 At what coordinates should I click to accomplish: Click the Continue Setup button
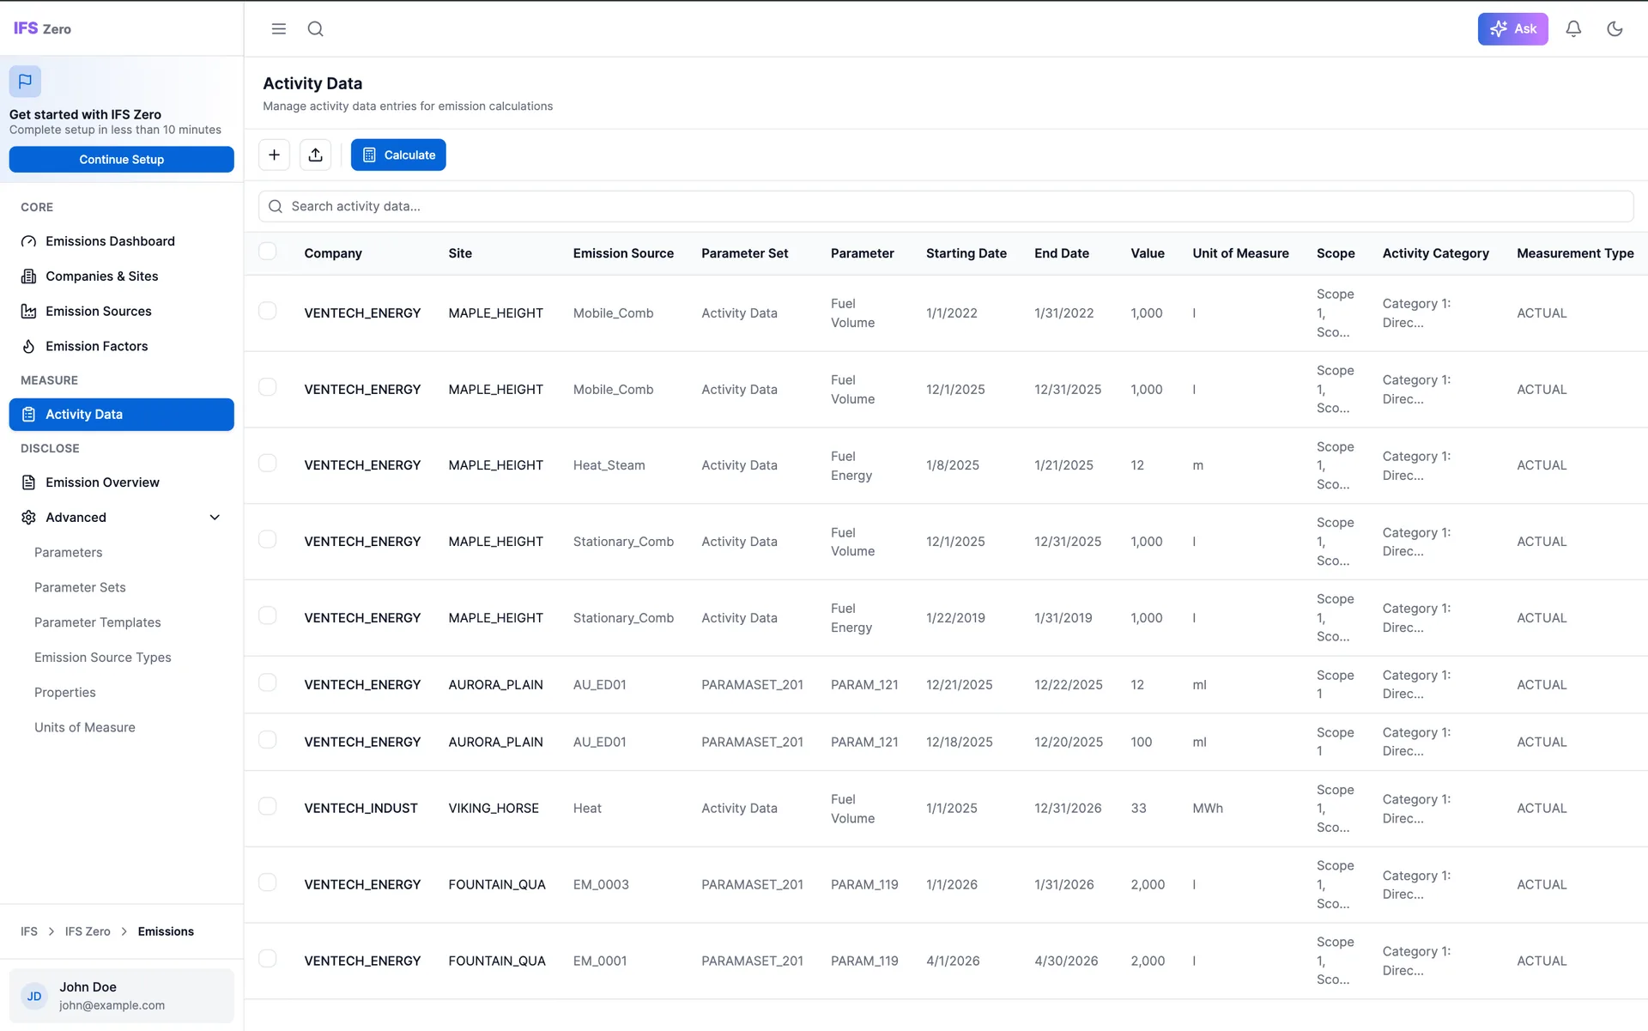click(121, 159)
